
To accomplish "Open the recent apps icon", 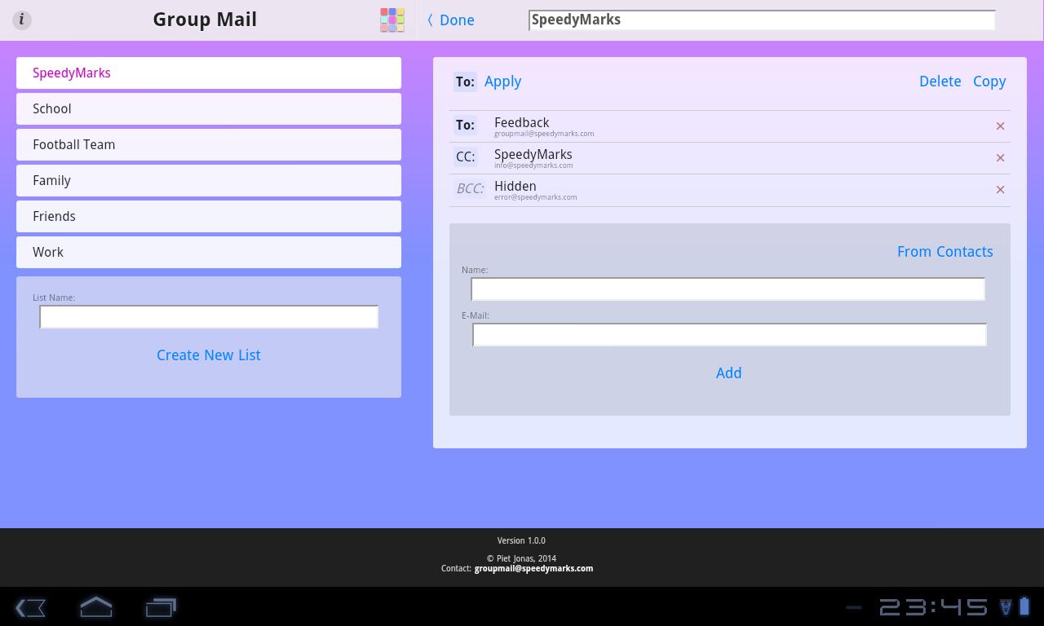I will [161, 607].
